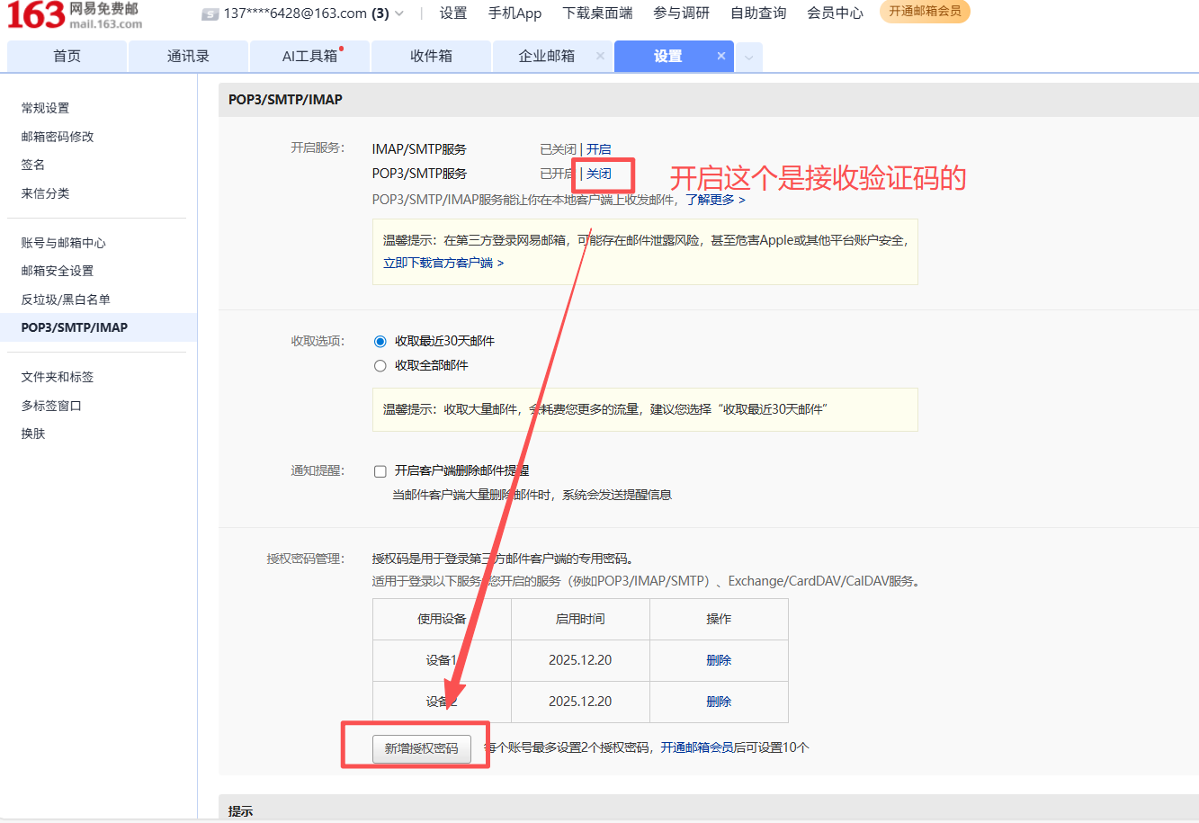Click the IMAP/SMTP服务 label
Viewport: 1199px width, 823px height.
click(x=419, y=149)
